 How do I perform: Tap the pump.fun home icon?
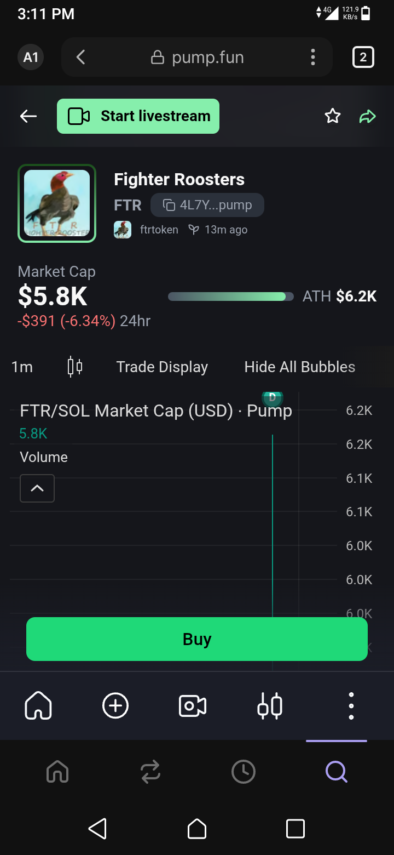coord(38,705)
